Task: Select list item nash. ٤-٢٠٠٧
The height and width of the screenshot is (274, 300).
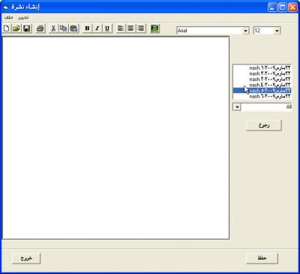Action: (262, 85)
